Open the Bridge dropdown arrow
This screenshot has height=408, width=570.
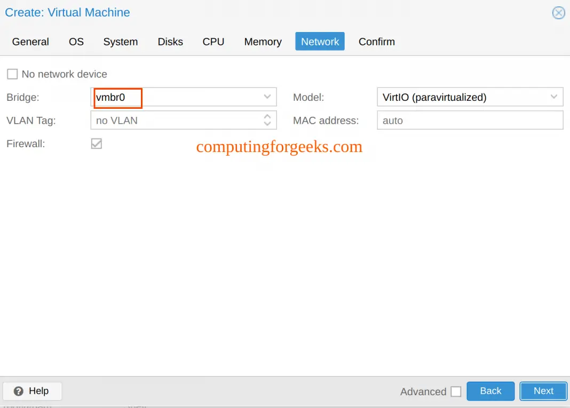pos(267,97)
